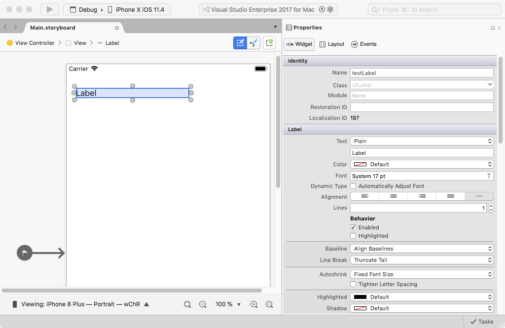Click the Tasks button in status bar

(x=481, y=322)
